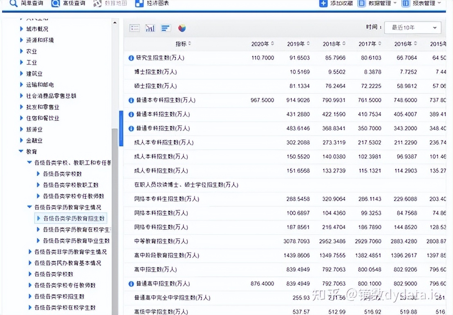Viewport: 453px width, 315px height.
Task: Select the list view icon above the table
Action: pos(135,28)
